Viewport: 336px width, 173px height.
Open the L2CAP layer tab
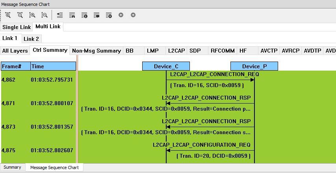tap(176, 51)
